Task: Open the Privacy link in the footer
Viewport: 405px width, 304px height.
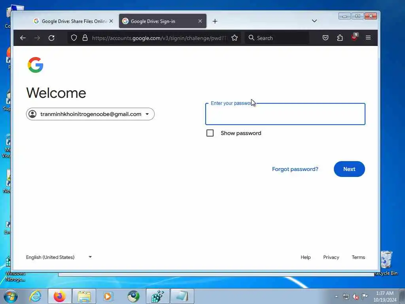Action: tap(331, 257)
